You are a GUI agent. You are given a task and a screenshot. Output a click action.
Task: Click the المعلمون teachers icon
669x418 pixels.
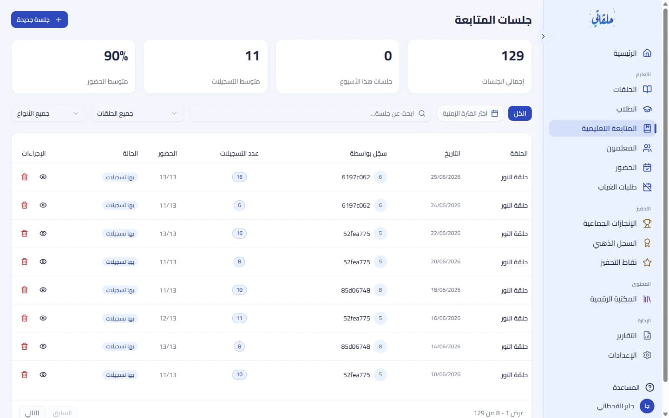pos(647,148)
